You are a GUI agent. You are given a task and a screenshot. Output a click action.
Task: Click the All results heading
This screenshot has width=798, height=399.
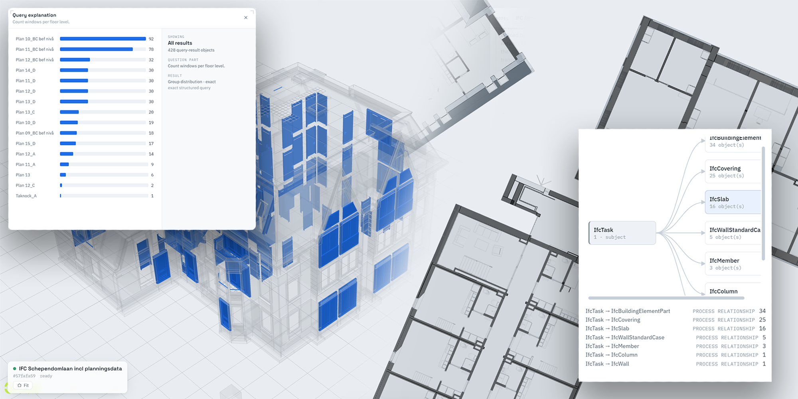[180, 43]
